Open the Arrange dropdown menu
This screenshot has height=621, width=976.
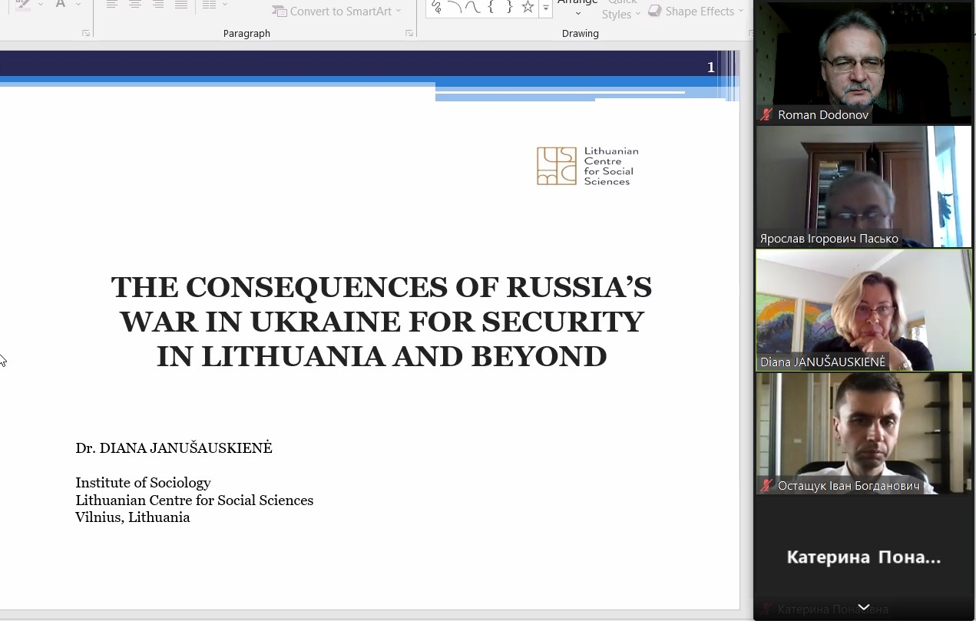coord(577,8)
